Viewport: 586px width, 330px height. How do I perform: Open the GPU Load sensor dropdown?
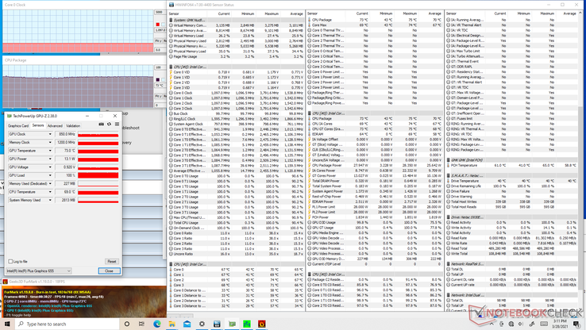pos(50,175)
